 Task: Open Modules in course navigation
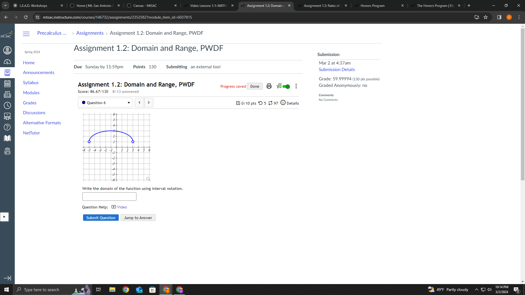tap(31, 93)
